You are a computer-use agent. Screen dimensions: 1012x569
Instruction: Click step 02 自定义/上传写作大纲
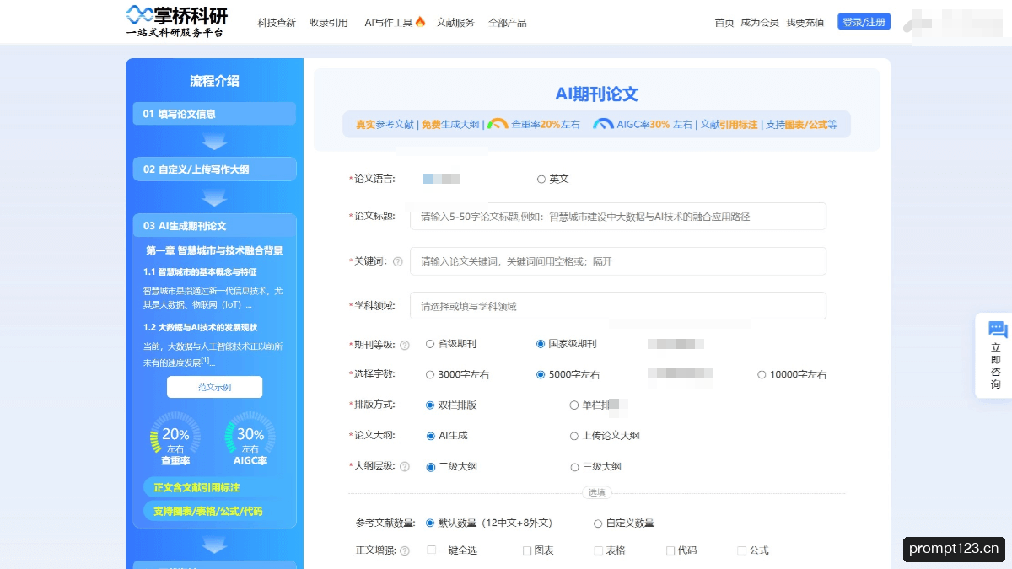click(x=214, y=169)
